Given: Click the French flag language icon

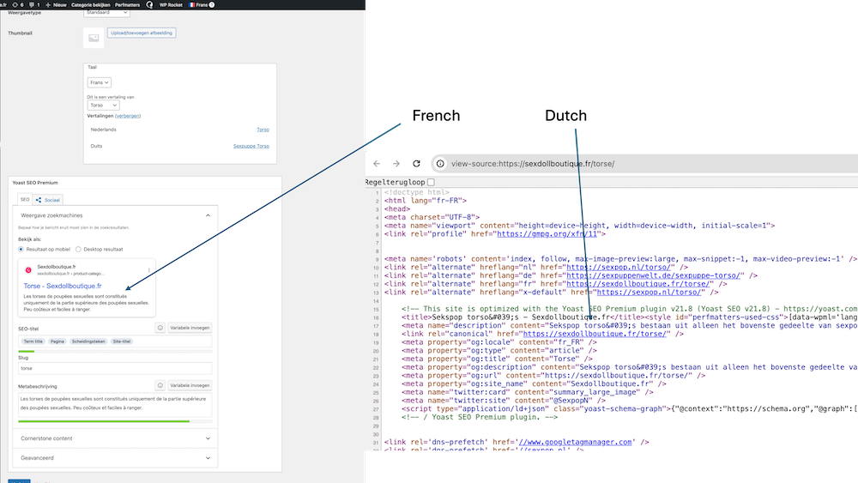Looking at the screenshot, I should (x=191, y=5).
